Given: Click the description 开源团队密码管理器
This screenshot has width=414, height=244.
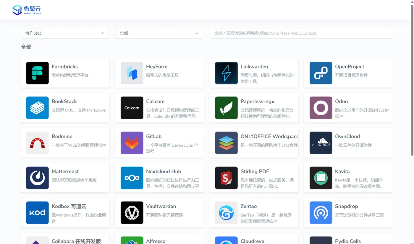Looking at the screenshot, I should point(164,215).
